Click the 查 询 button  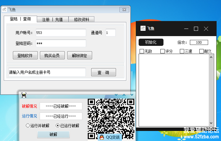pyautogui.click(x=104, y=72)
